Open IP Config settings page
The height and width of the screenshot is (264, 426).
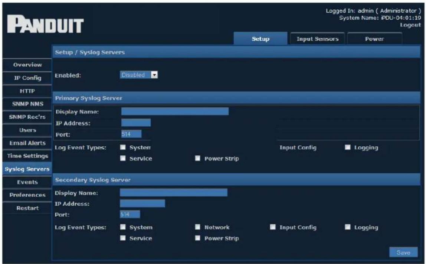[x=27, y=78]
